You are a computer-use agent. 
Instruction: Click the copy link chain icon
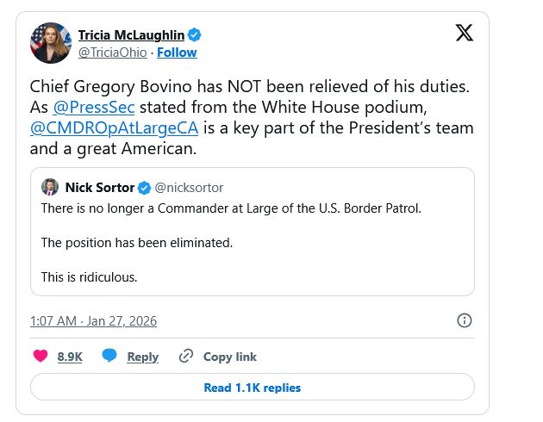pos(186,356)
